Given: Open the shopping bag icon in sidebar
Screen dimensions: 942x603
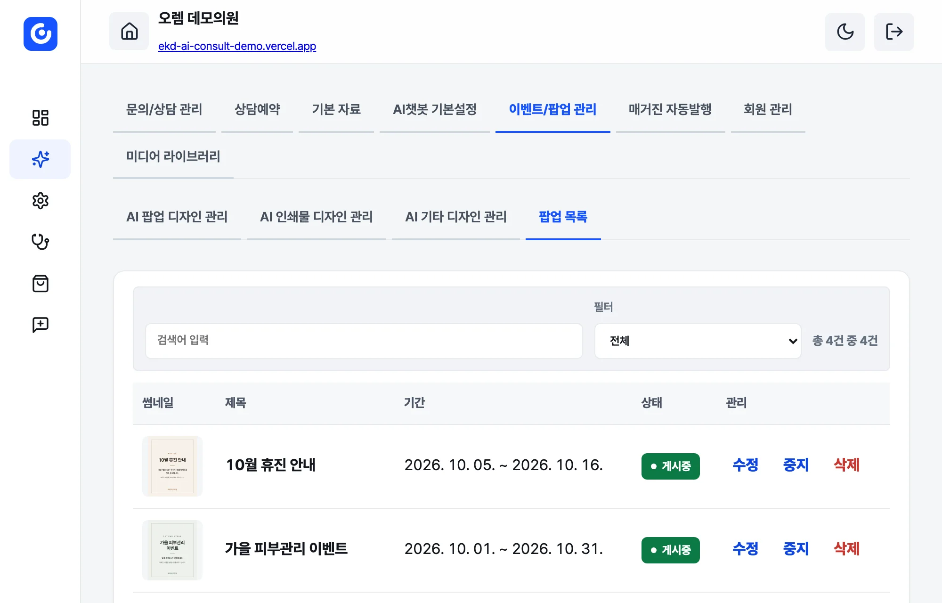Looking at the screenshot, I should tap(41, 283).
